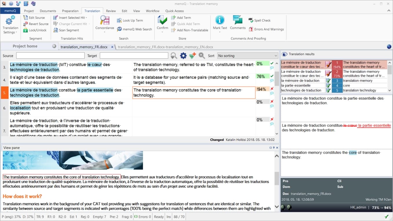Image resolution: width=393 pixels, height=221 pixels.
Task: Collapse the ribbon with the chevron
Action: coord(389,11)
